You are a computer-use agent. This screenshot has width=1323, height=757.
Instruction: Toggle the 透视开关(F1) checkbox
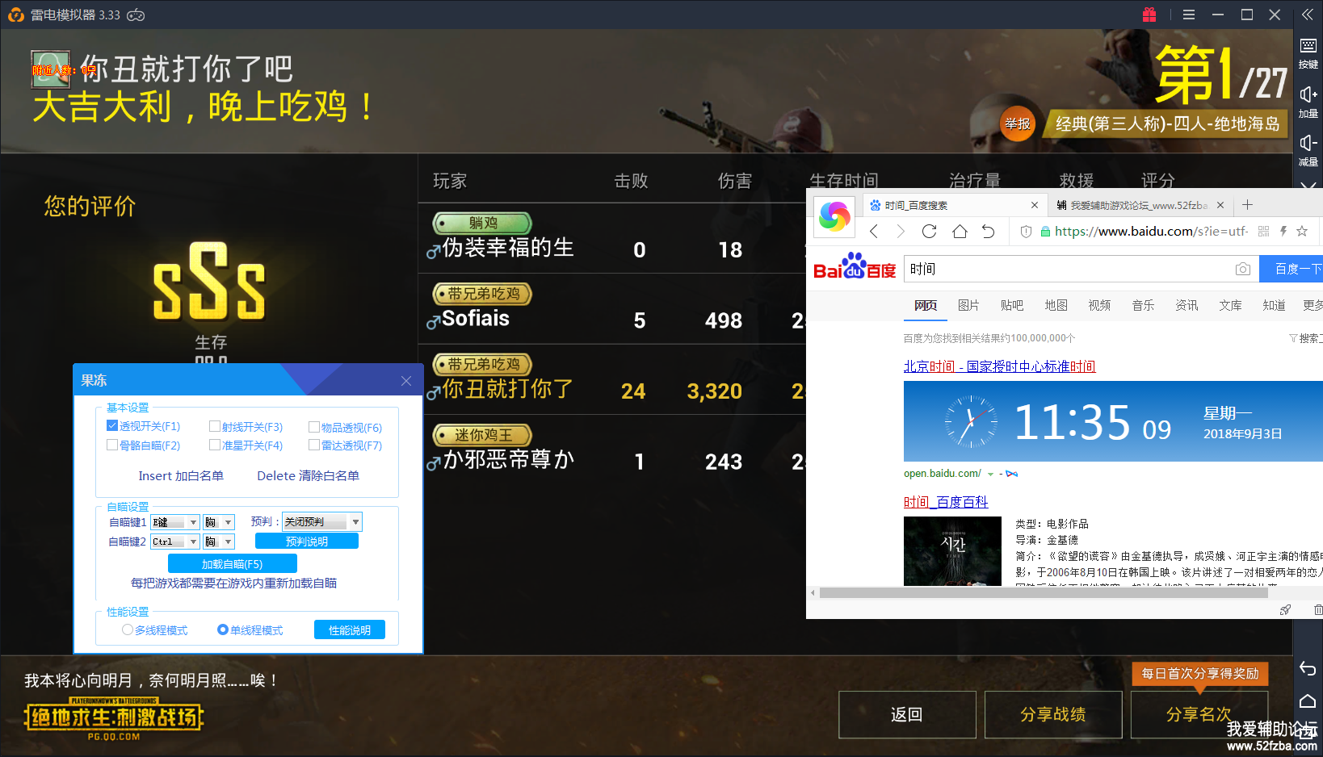pos(113,426)
